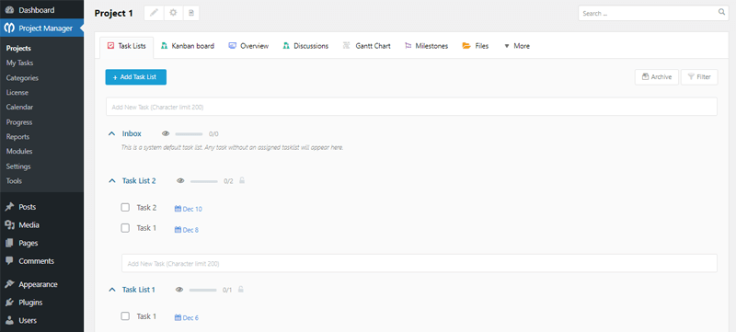The image size is (736, 332).
Task: Focus the top Add New Task field
Action: [x=411, y=107]
